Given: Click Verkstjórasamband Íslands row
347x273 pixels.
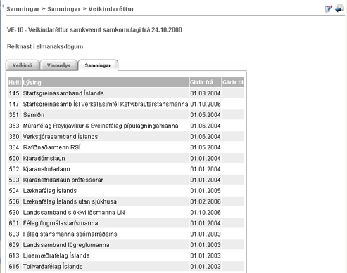Looking at the screenshot, I should (126, 136).
